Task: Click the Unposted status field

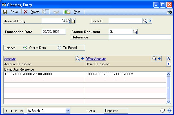Action: 116,111
